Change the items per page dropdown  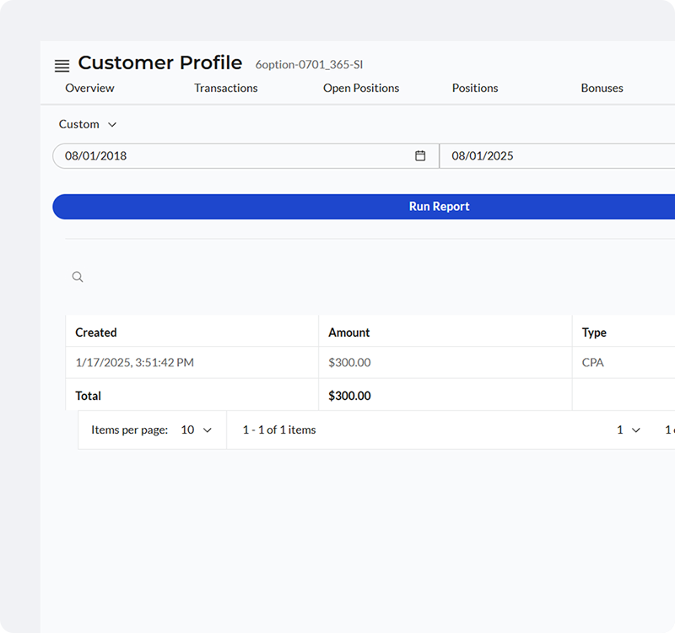[197, 430]
